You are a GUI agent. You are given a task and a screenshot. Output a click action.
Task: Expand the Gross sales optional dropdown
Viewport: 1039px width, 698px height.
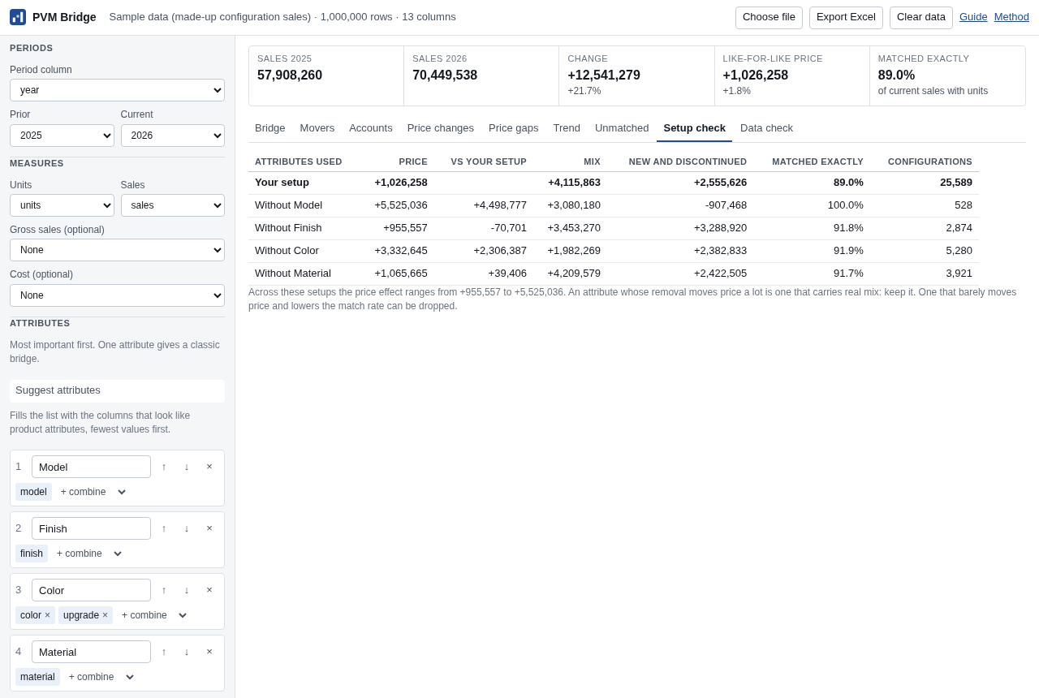point(117,250)
